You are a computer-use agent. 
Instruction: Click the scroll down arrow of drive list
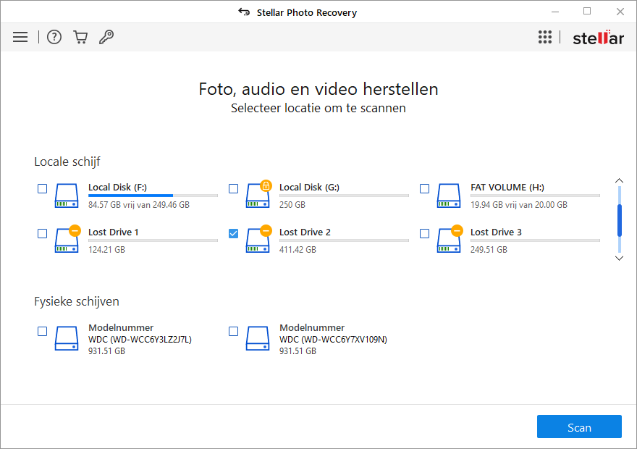tap(619, 258)
